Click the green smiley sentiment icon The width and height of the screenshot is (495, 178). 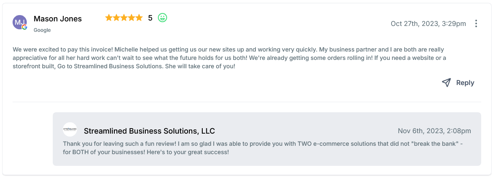click(x=162, y=18)
